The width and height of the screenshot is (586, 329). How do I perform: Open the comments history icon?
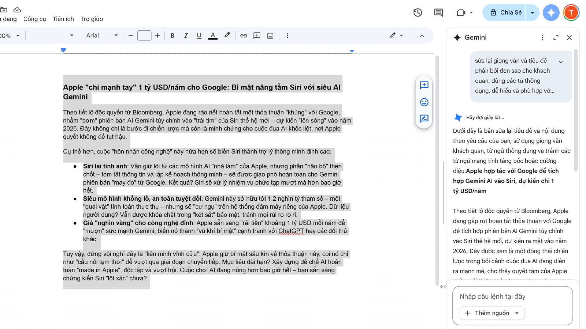(438, 12)
